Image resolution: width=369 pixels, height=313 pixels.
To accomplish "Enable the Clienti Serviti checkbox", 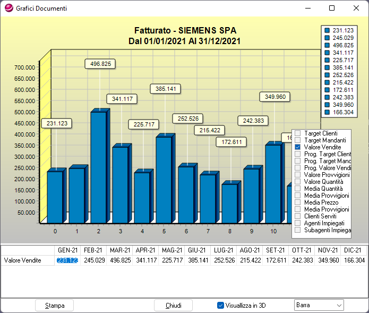I will tap(298, 216).
